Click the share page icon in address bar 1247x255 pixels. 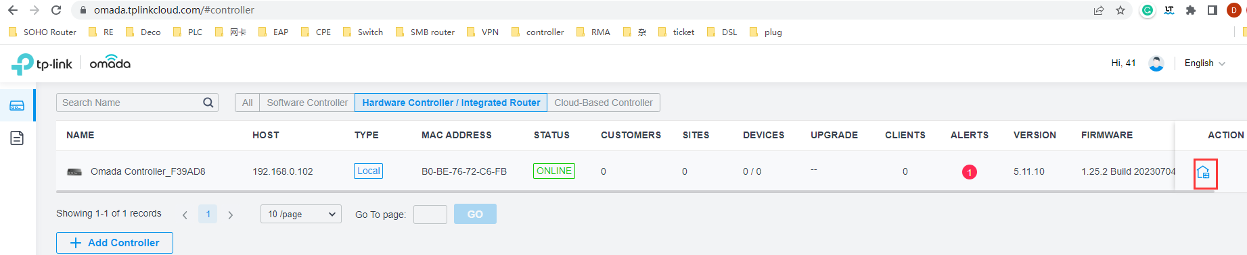pos(1099,10)
